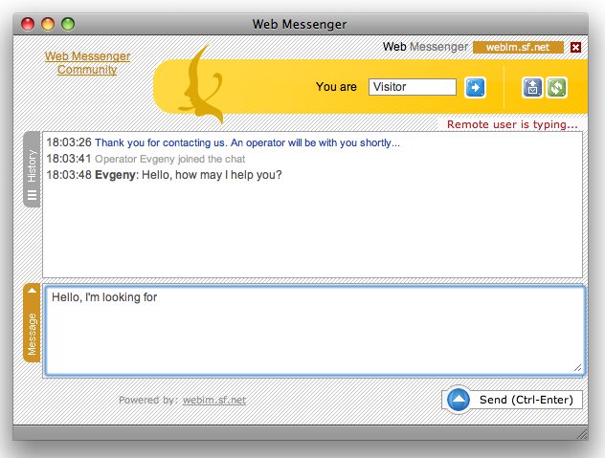Open the Web Messenger Community link
605x458 pixels.
click(87, 63)
